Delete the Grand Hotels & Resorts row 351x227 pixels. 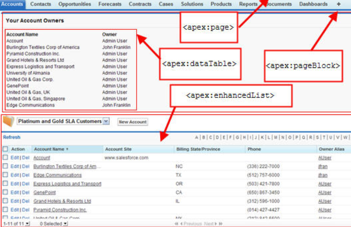25,201
